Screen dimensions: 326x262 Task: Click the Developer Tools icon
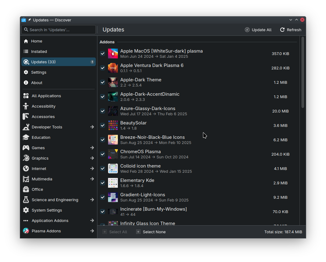pyautogui.click(x=26, y=127)
